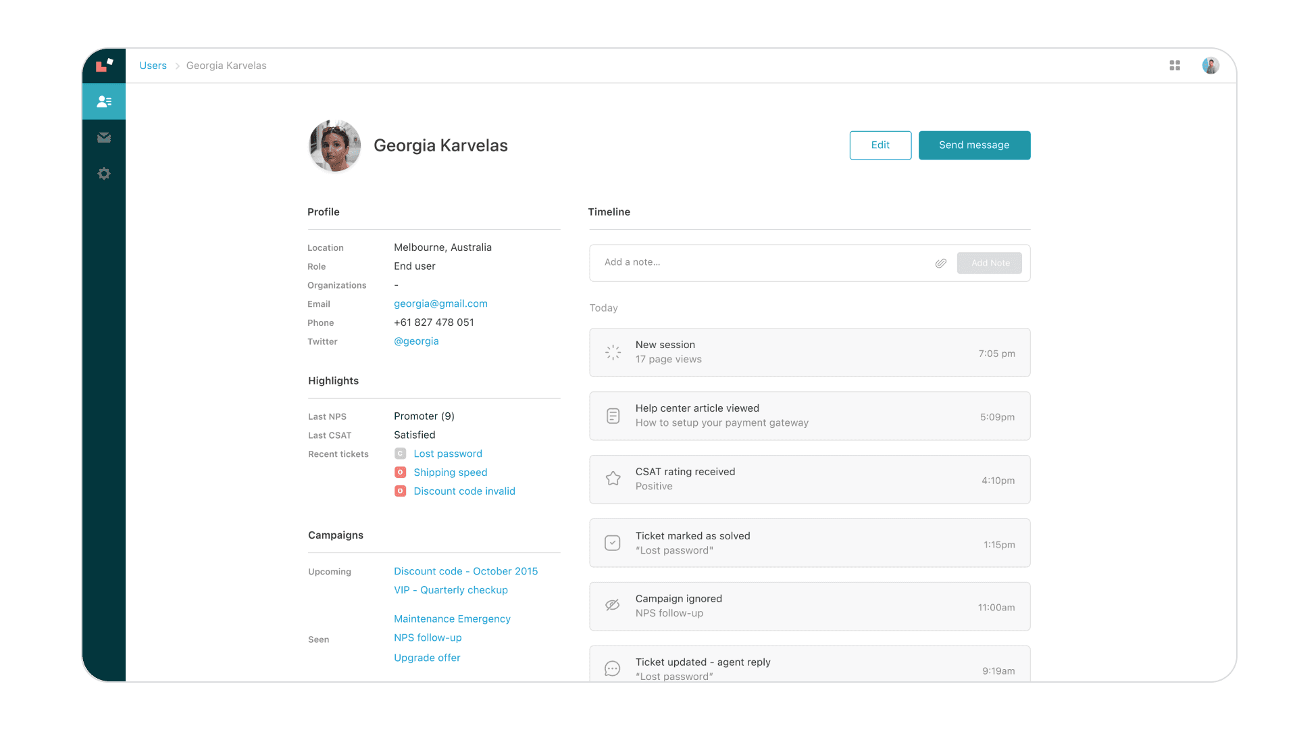Click the Highlights section heading

point(333,381)
